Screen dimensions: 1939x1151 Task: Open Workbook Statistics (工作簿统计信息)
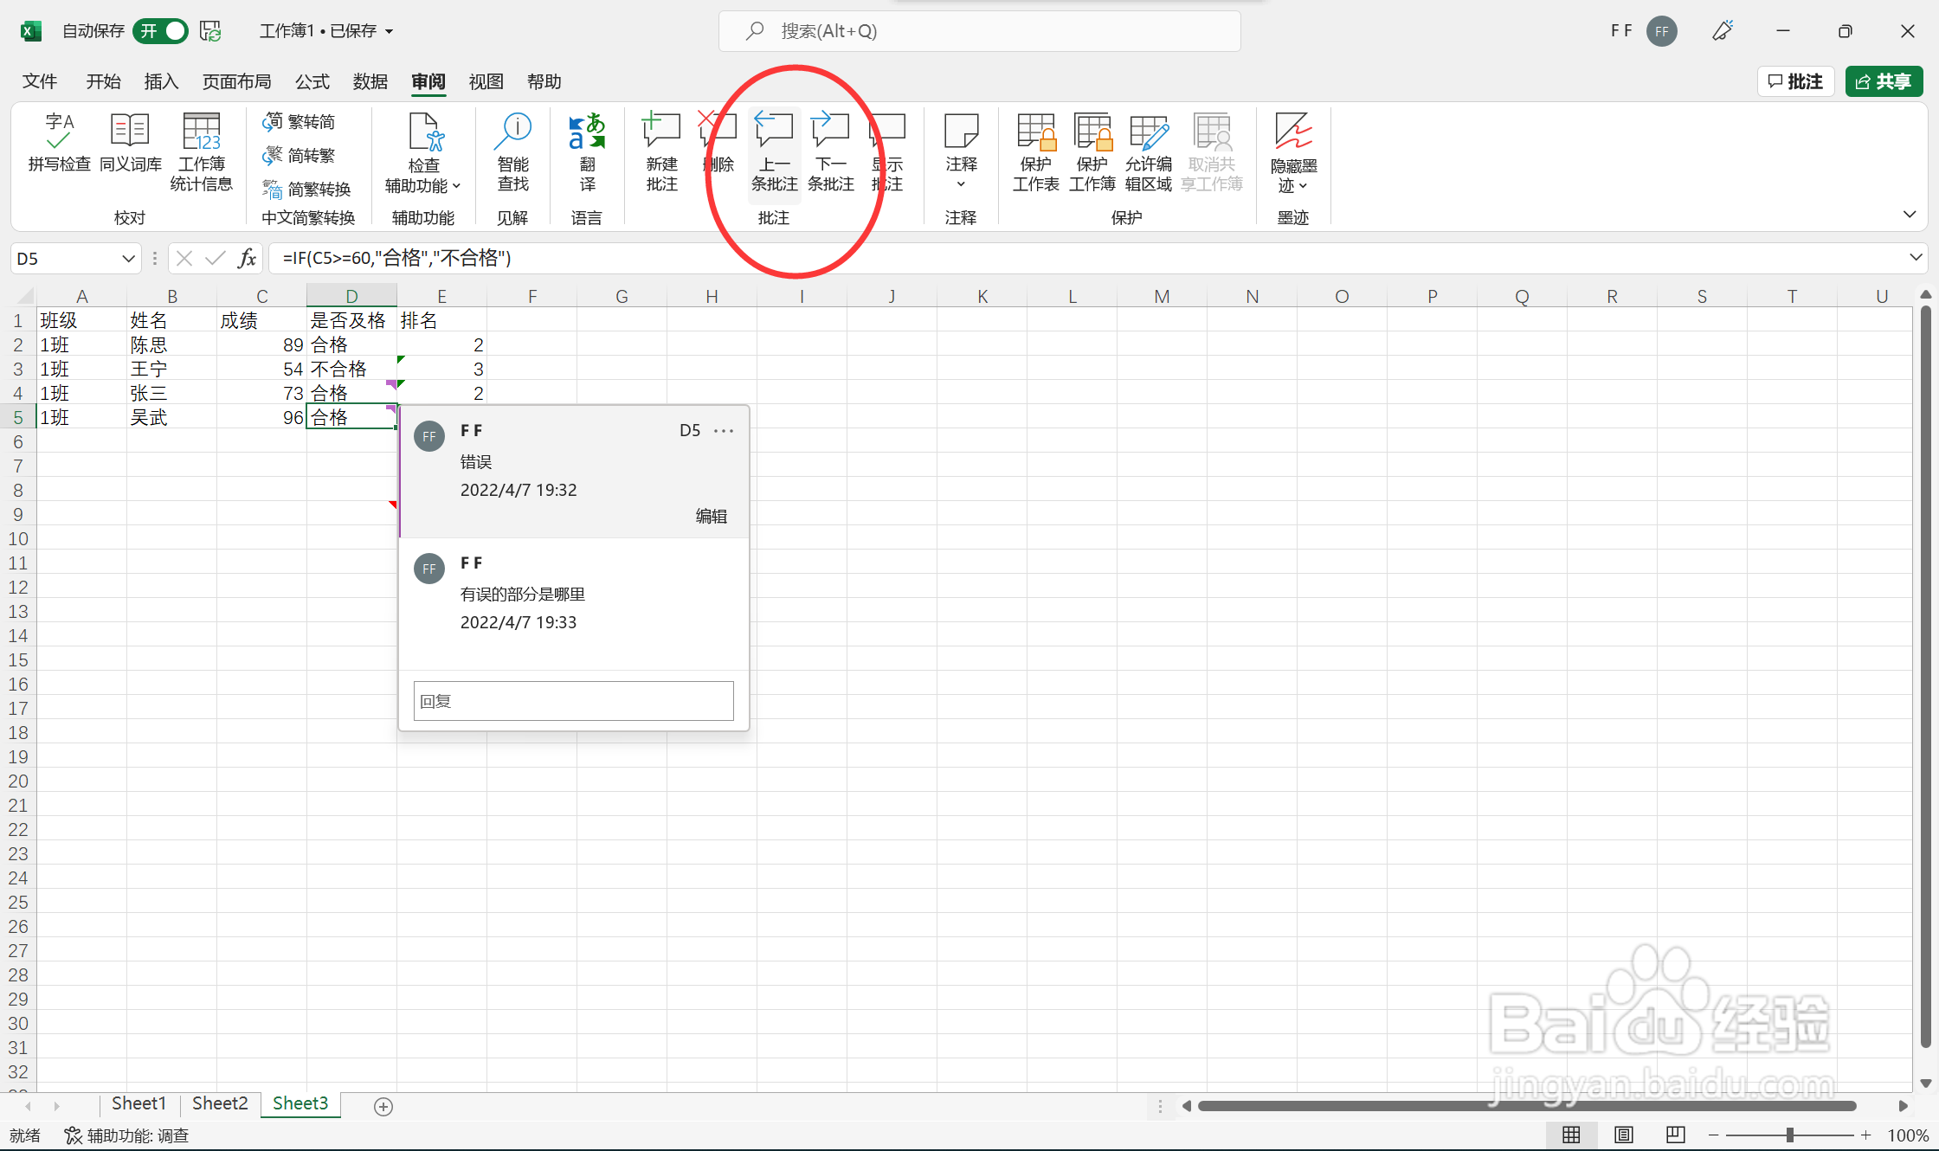coord(201,151)
